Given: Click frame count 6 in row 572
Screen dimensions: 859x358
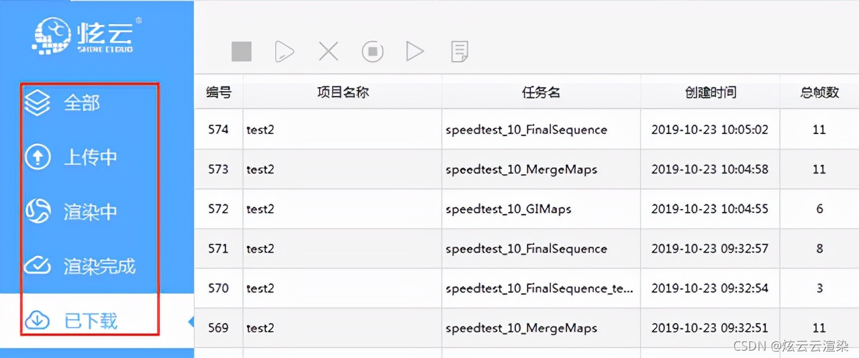Looking at the screenshot, I should coord(819,208).
